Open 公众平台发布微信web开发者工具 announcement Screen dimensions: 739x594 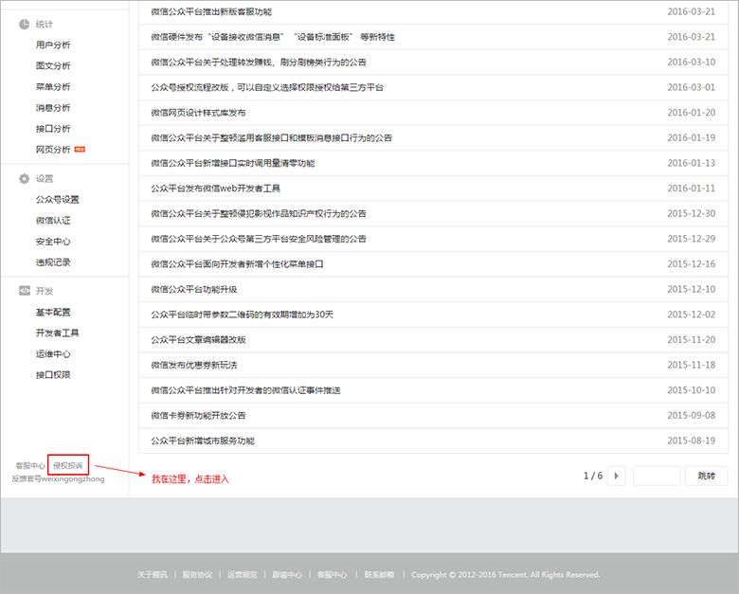pyautogui.click(x=215, y=189)
